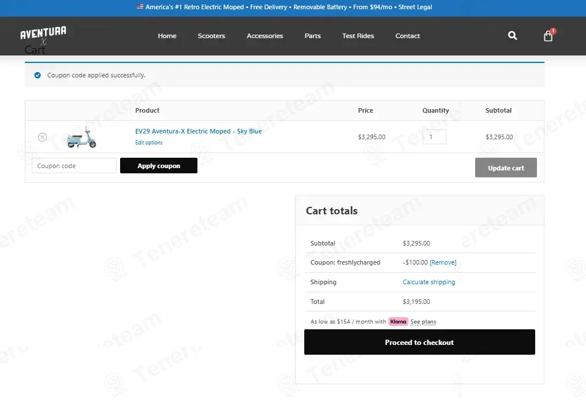Open the shopping bag cart icon

[x=548, y=35]
